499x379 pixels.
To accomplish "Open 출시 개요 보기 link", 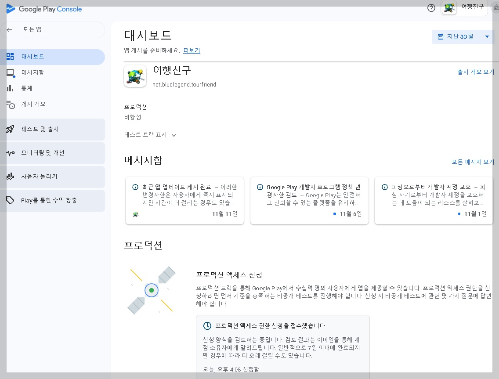I will click(x=476, y=72).
